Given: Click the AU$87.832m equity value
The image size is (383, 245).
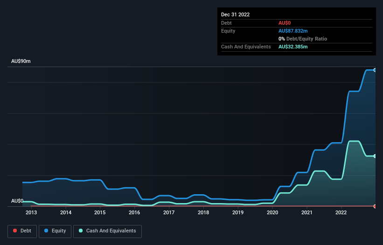Looking at the screenshot, I should (x=293, y=31).
